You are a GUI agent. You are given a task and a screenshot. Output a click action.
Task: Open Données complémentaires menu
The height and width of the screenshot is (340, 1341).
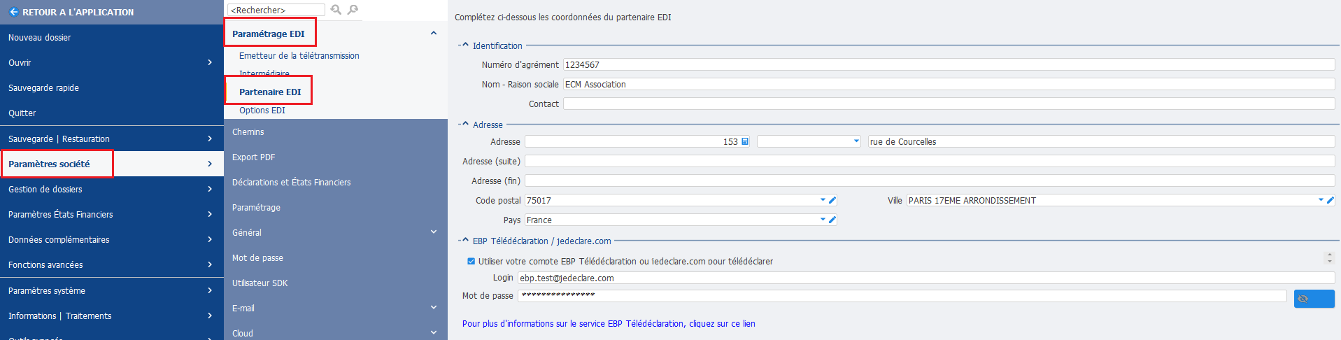pyautogui.click(x=112, y=239)
